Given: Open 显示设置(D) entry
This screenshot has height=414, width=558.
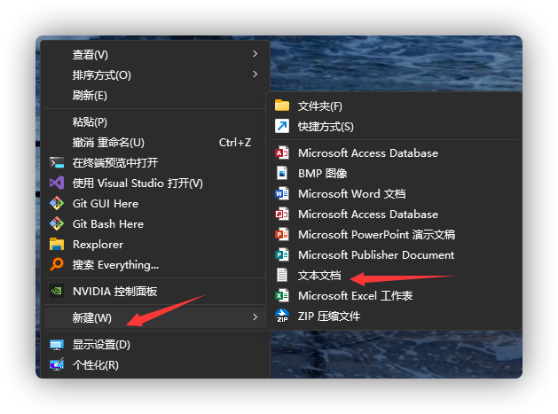Looking at the screenshot, I should pyautogui.click(x=154, y=345).
